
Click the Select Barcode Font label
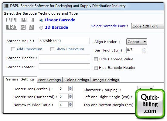point(109,26)
